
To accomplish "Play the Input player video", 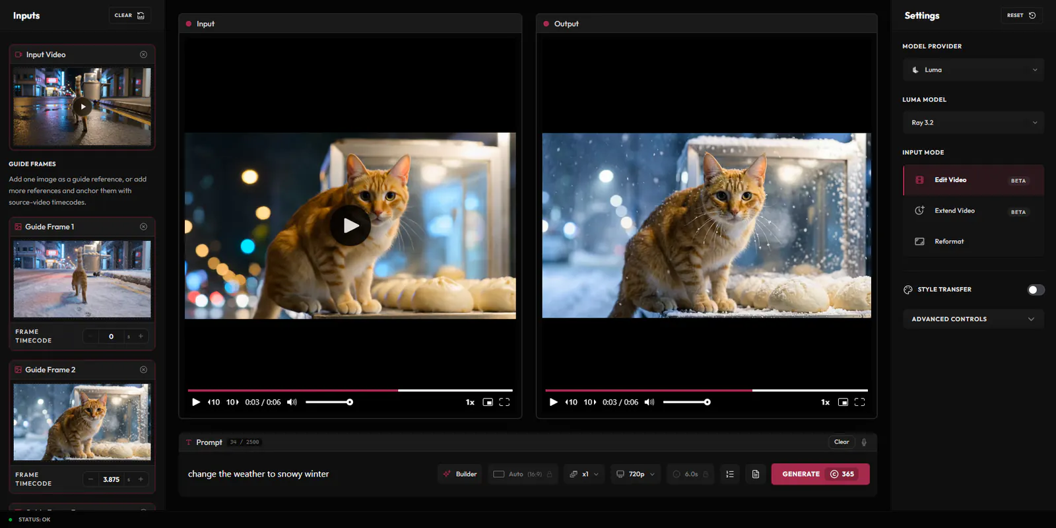I will click(350, 226).
